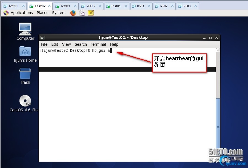Click the terminal window title bar icon
Viewport: 248px width, 168px height.
[x=42, y=37]
